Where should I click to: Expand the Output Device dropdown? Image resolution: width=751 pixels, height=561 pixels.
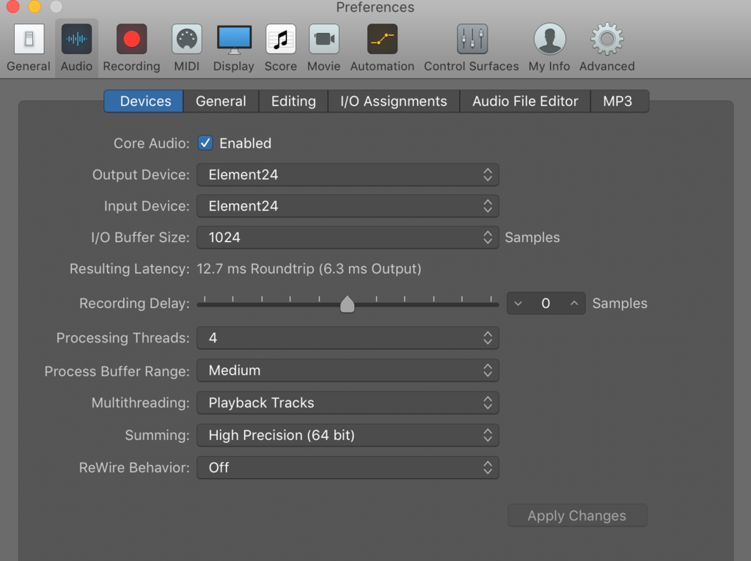pyautogui.click(x=348, y=175)
